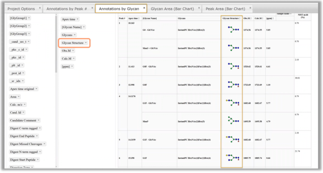
Task: Open the Digest End Peptide dropdown
Action: [37, 136]
